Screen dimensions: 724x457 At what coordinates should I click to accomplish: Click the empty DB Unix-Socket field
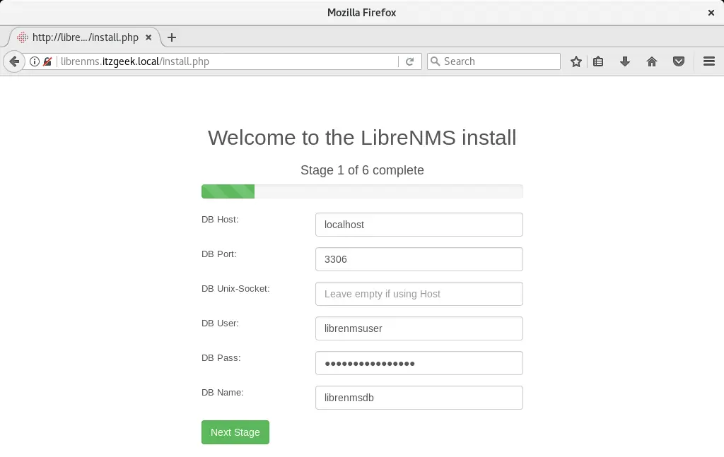[x=419, y=294]
